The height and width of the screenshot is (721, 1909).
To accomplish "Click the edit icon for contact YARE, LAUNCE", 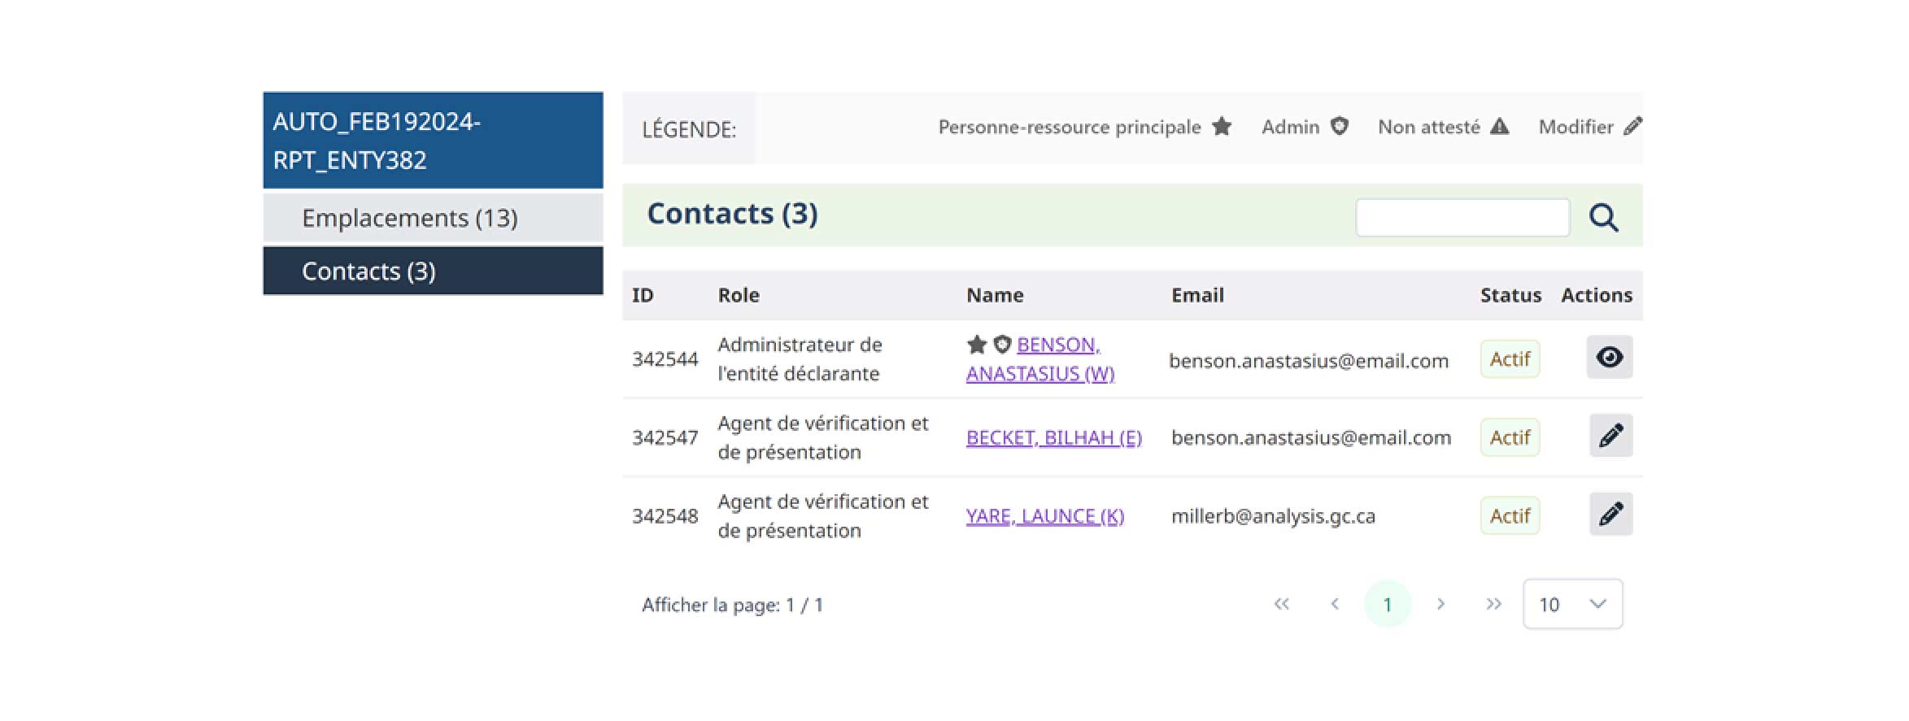I will click(x=1610, y=514).
